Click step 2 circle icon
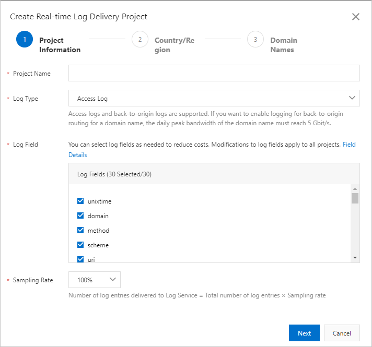The height and width of the screenshot is (347, 372). point(140,39)
